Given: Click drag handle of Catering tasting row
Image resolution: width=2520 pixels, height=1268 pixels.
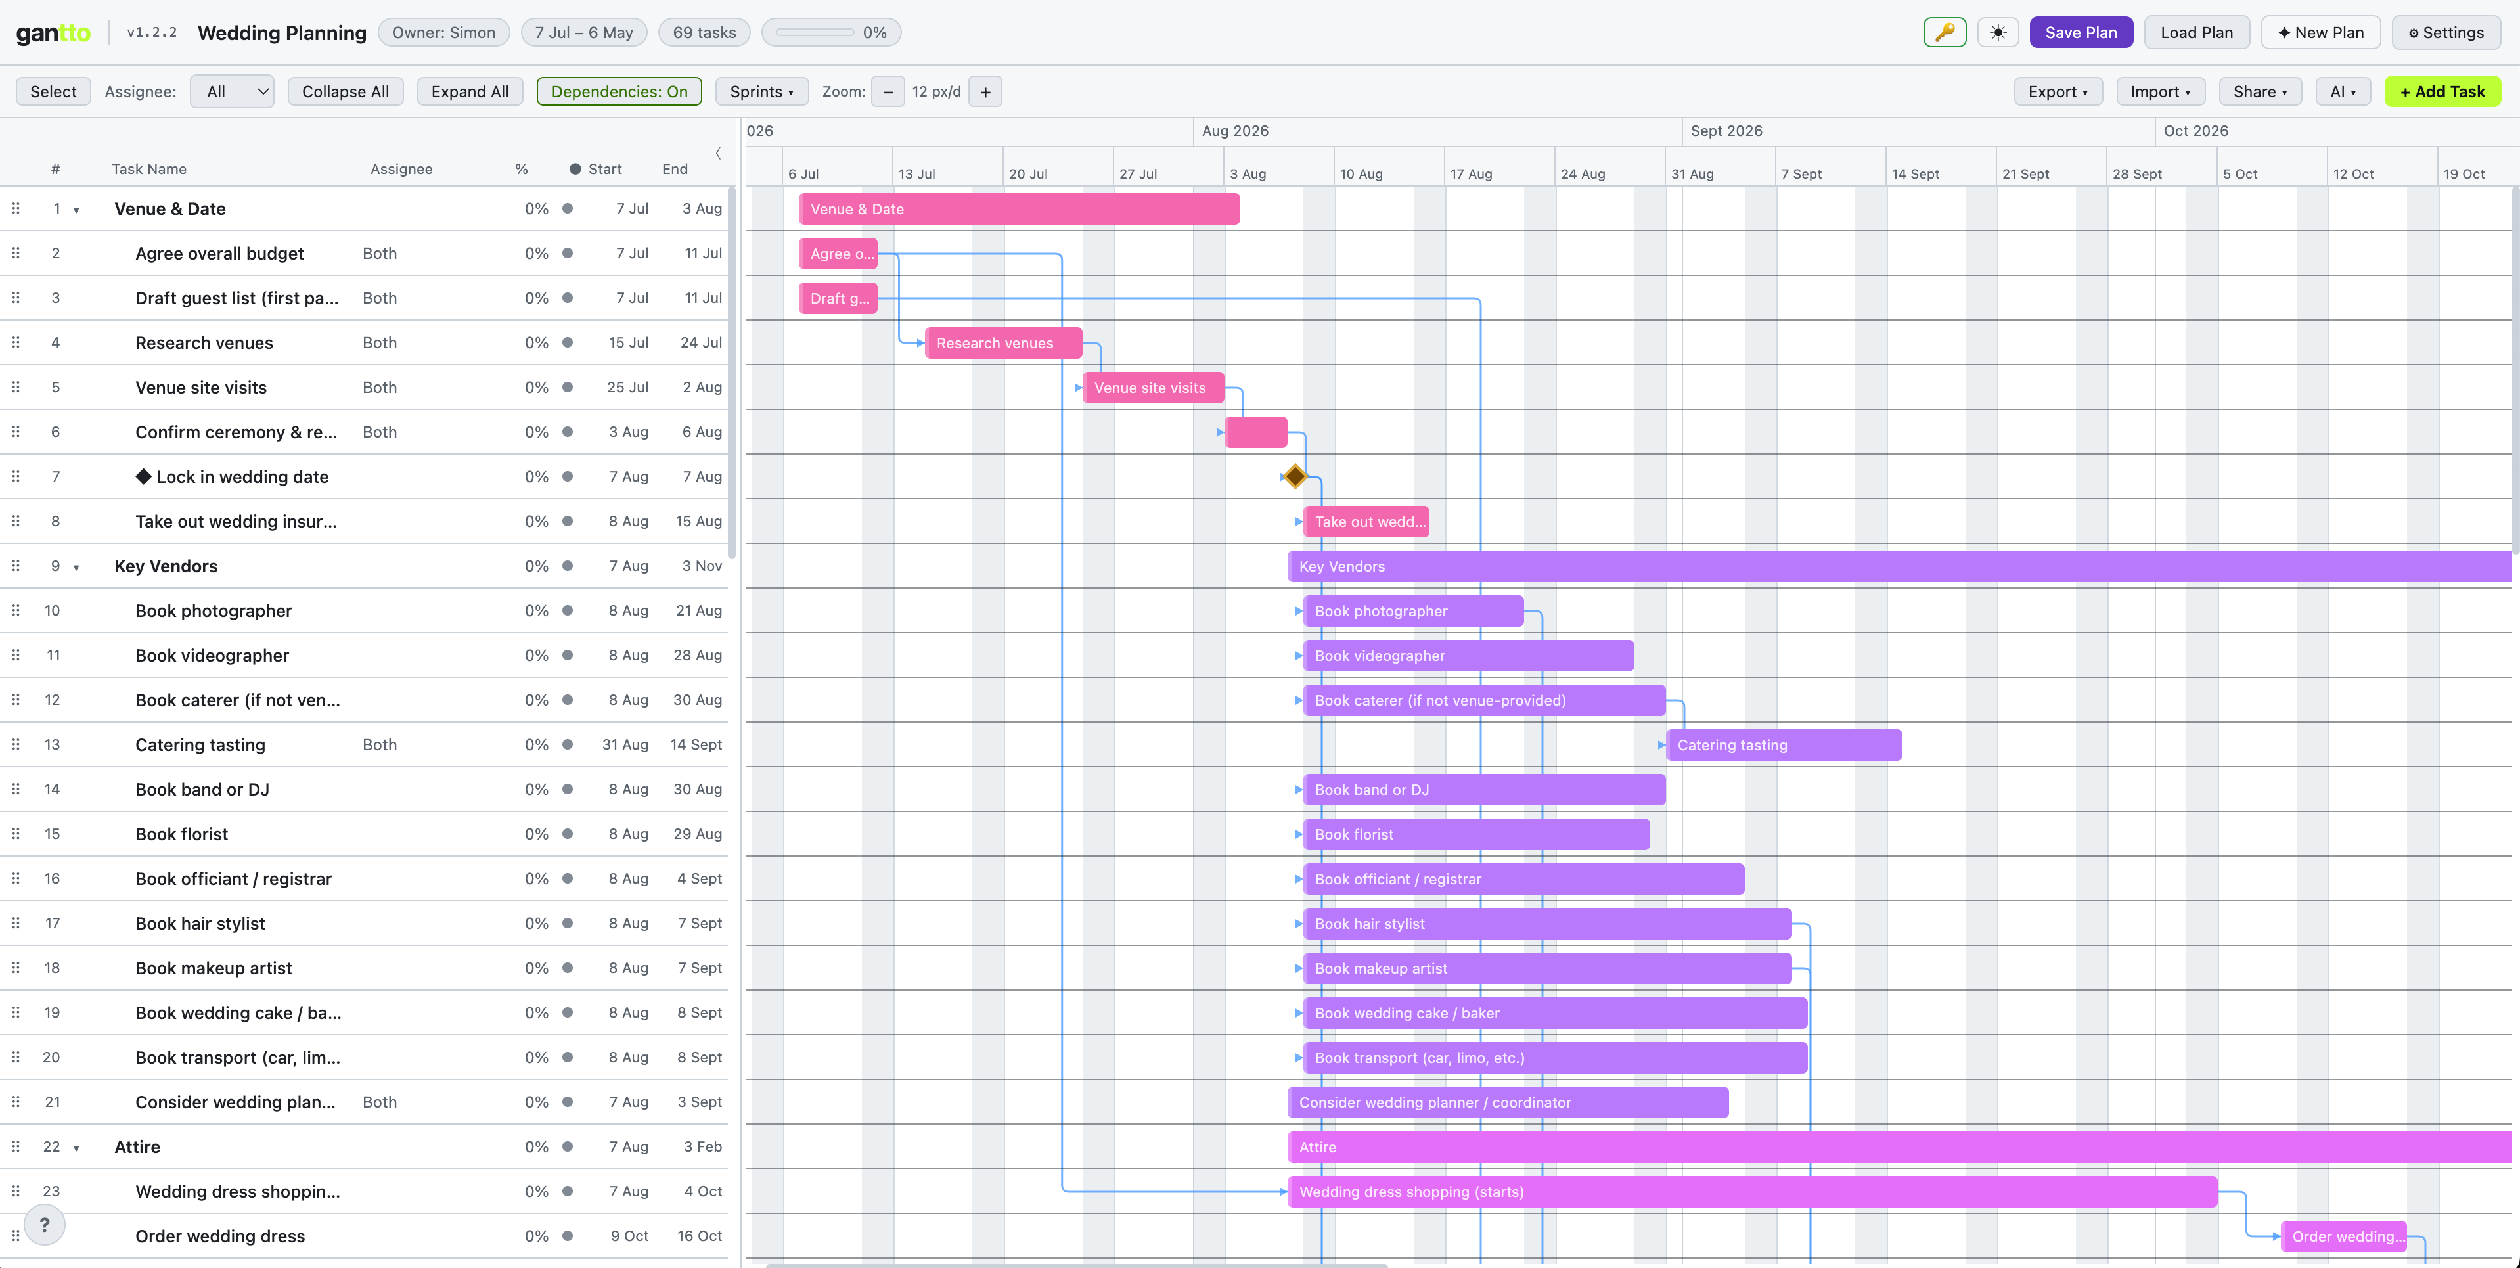Looking at the screenshot, I should pyautogui.click(x=16, y=744).
